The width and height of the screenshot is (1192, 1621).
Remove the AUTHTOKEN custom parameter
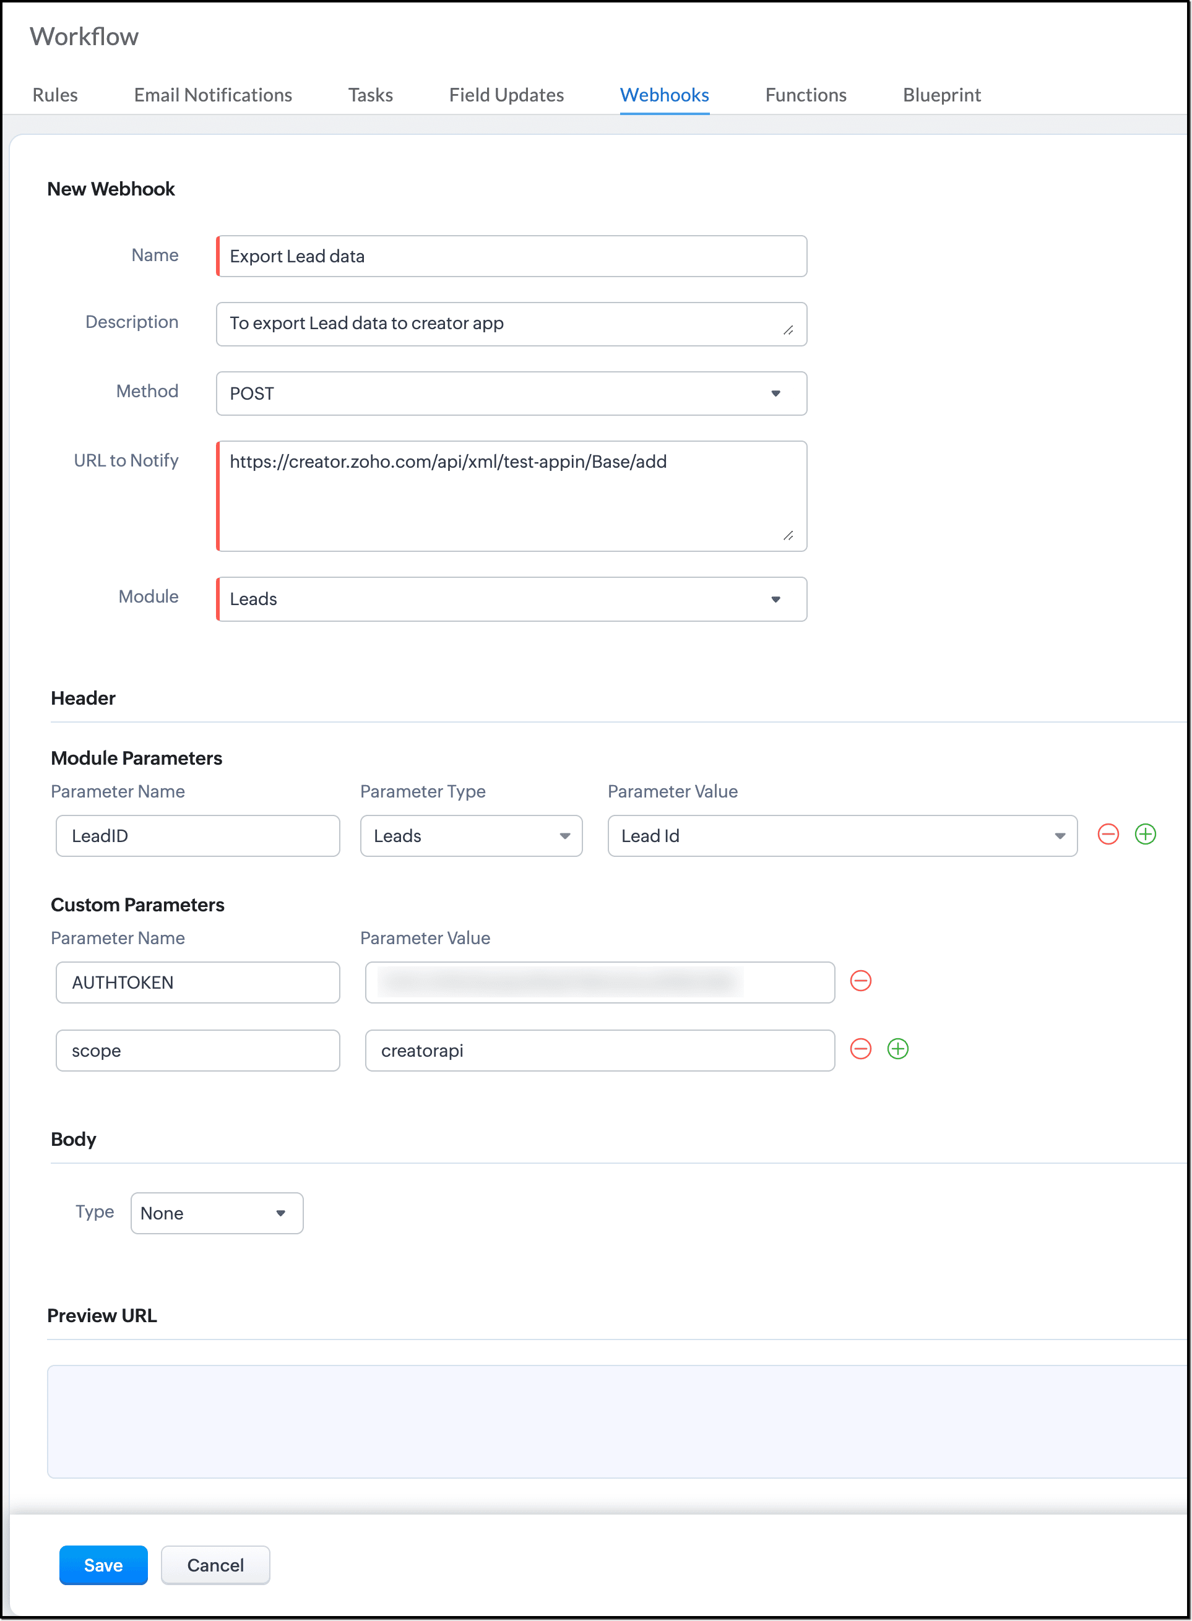[x=860, y=981]
